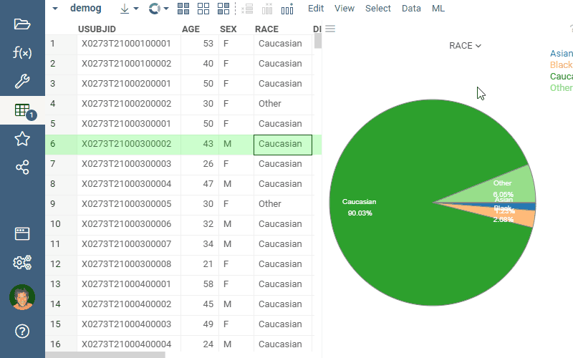Open settings gears icon in sidebar
This screenshot has width=573, height=358.
point(22,263)
